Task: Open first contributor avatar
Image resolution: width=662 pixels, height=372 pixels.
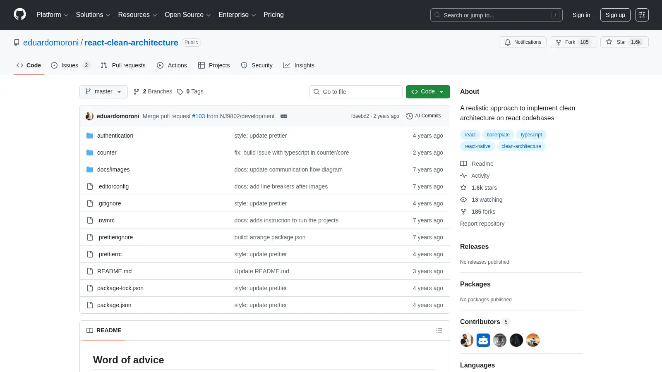Action: click(467, 340)
